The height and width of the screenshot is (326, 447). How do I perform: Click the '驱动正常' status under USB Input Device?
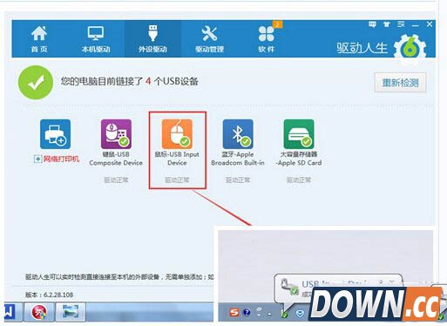tap(177, 180)
